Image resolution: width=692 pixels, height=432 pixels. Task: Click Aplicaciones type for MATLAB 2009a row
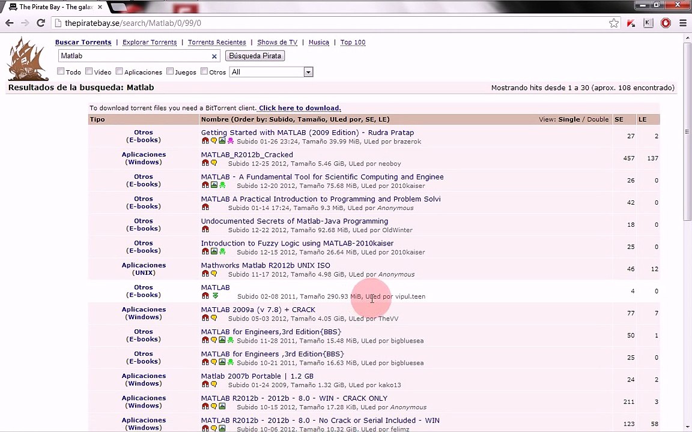tap(144, 310)
